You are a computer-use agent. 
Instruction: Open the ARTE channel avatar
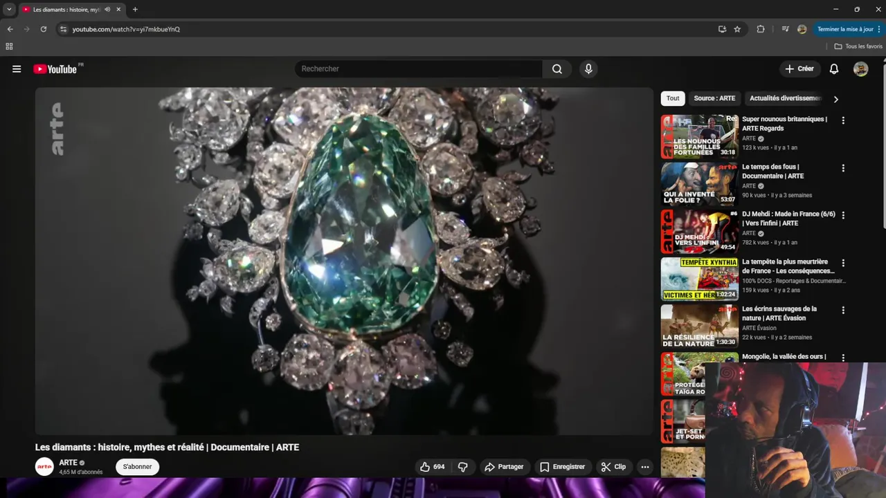[x=44, y=467]
